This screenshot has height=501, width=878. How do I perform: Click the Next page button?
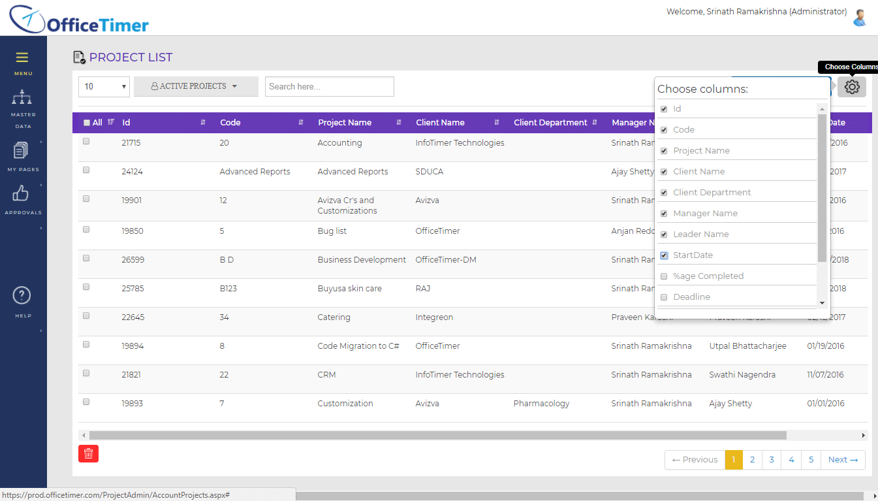(843, 460)
